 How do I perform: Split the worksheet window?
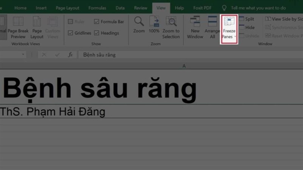click(247, 19)
